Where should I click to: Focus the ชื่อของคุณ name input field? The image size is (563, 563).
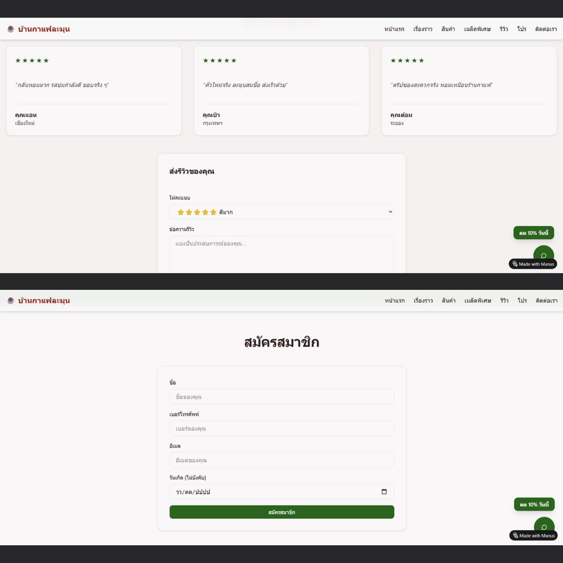click(x=281, y=397)
